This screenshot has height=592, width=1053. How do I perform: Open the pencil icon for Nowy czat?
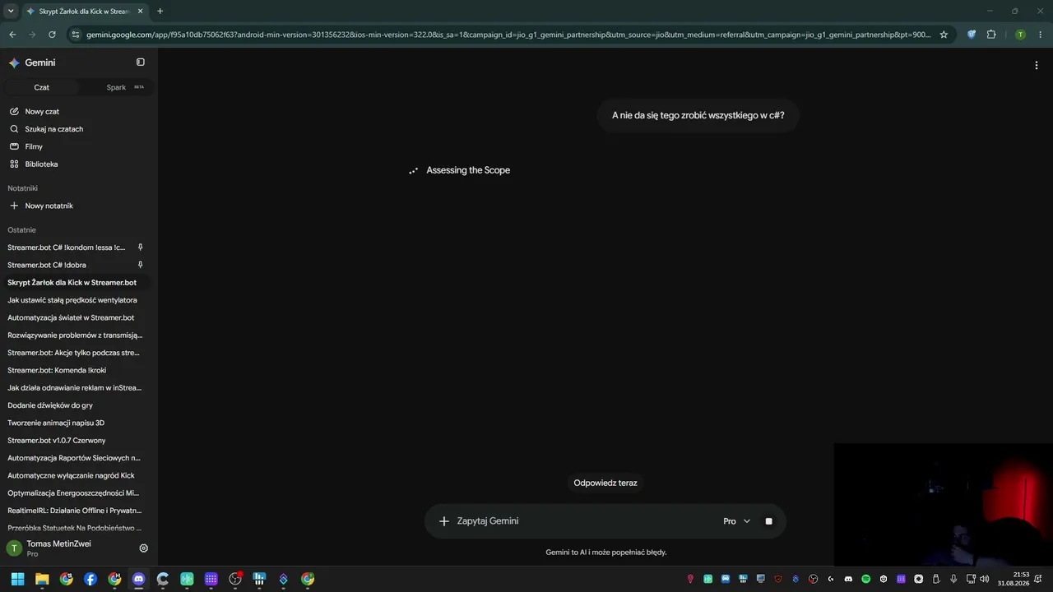14,111
